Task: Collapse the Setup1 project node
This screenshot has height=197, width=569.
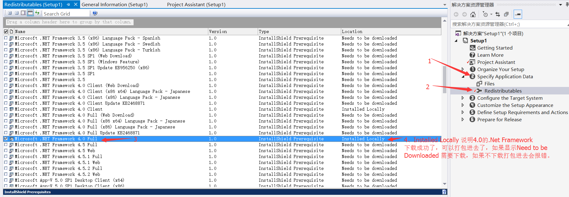Action: pyautogui.click(x=456, y=41)
